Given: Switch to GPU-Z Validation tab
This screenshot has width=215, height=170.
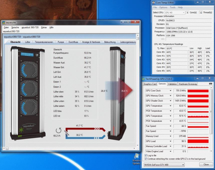Looking at the screenshot, I should coord(172,84).
